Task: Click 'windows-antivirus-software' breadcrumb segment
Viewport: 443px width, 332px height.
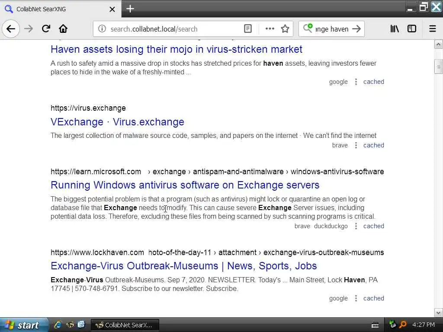Action: pos(337,172)
